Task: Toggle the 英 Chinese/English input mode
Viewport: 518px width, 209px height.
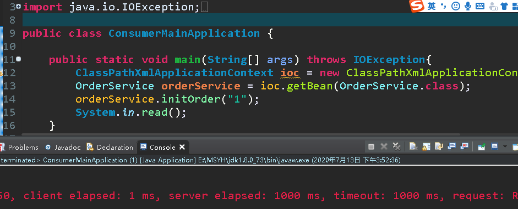Action: pyautogui.click(x=432, y=6)
